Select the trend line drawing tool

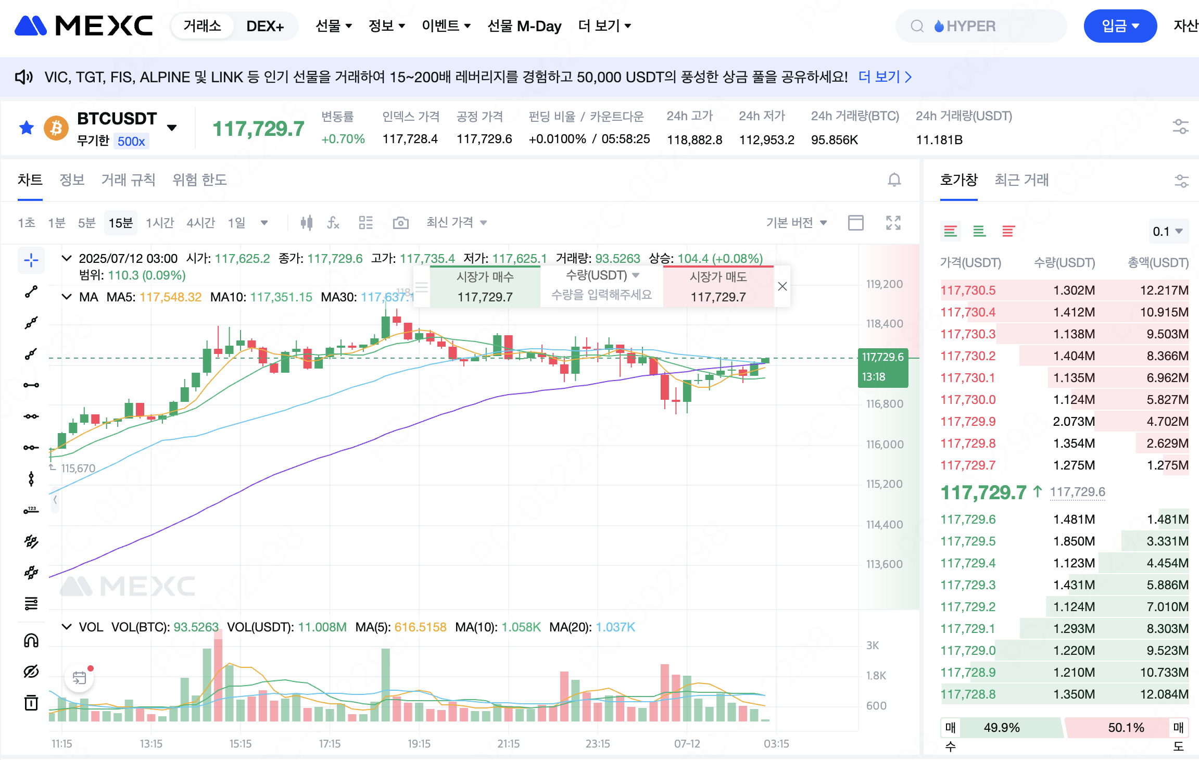(x=31, y=292)
